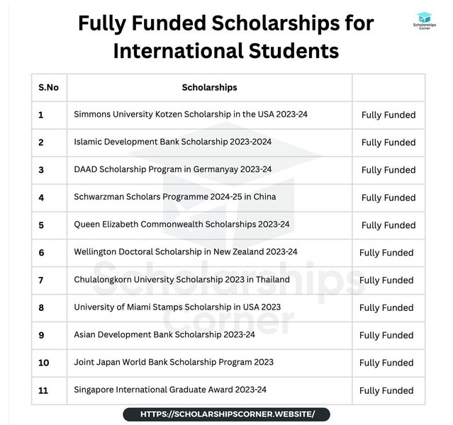Click Joint Japan World Bank Scholarship Program
This screenshot has width=453, height=425.
coord(174,362)
